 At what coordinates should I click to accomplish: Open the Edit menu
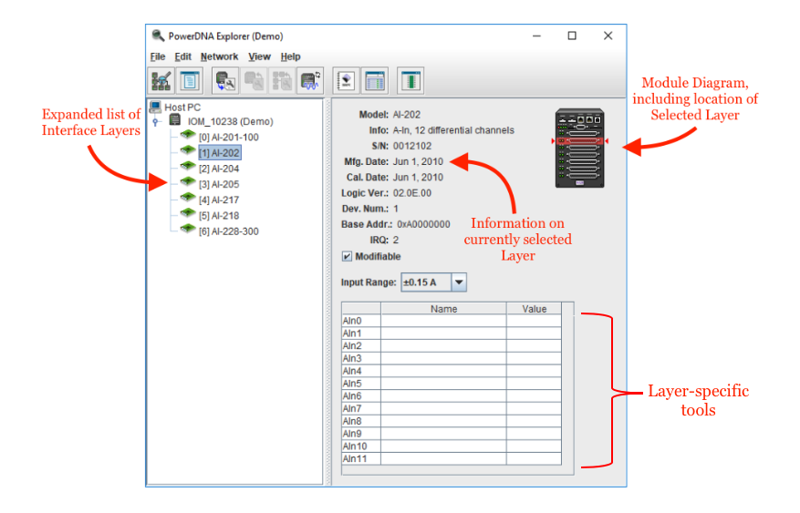(x=182, y=56)
